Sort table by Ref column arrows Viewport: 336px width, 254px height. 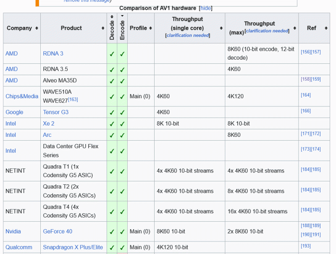[x=326, y=28]
